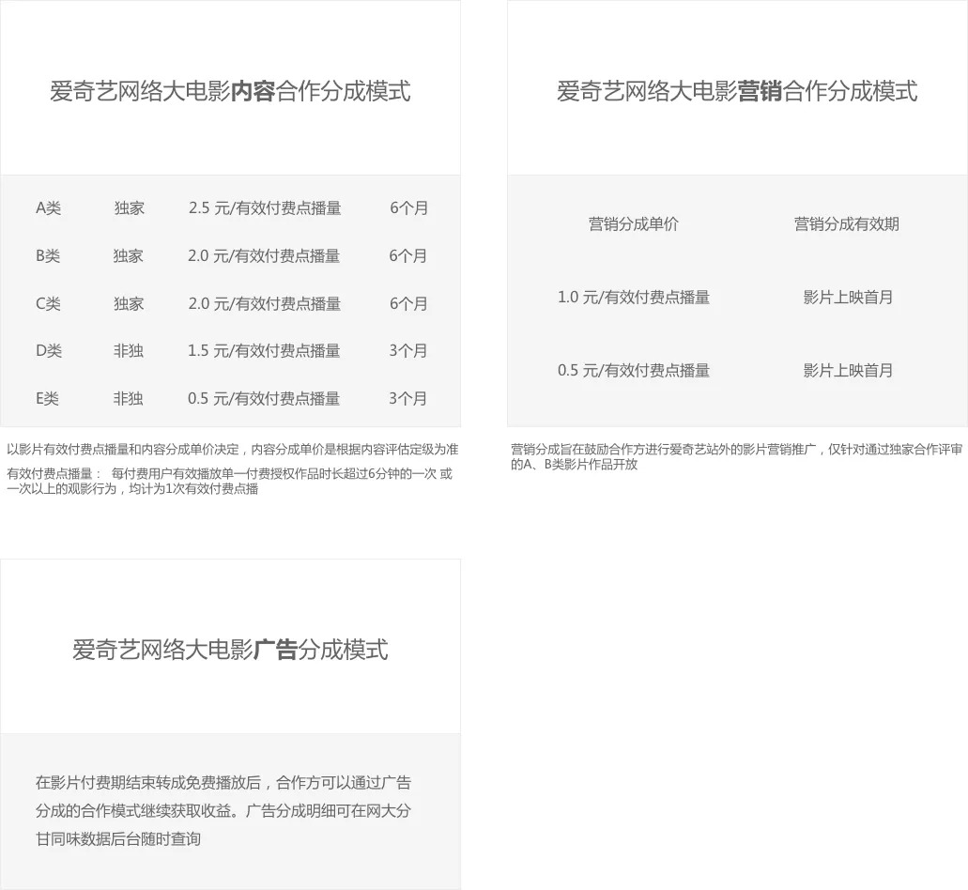The height and width of the screenshot is (890, 968).
Task: Click the 营销分成有效期 column header
Action: (846, 223)
